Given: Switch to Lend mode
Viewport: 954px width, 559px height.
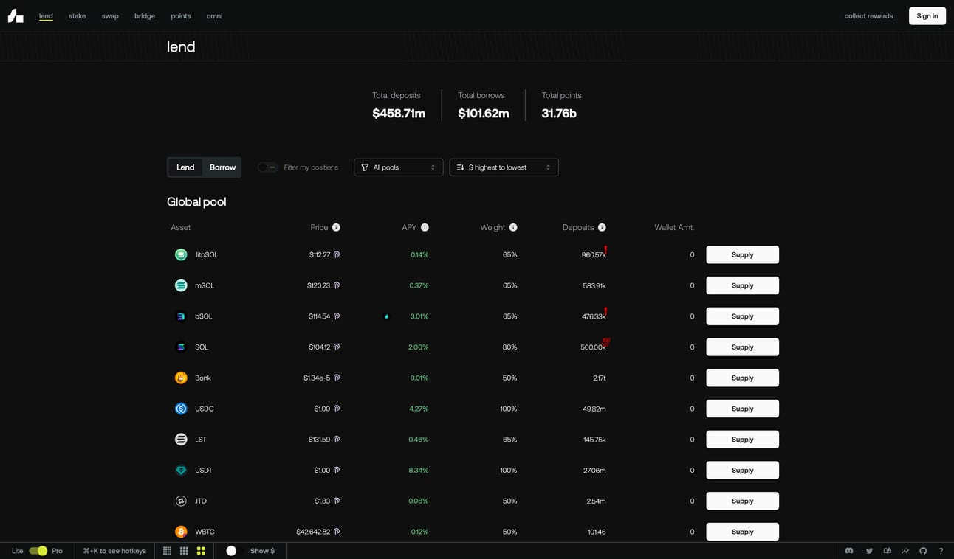Looking at the screenshot, I should [x=185, y=167].
